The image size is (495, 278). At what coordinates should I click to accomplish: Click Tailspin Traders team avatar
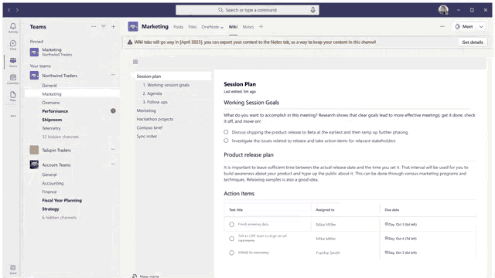[34, 150]
